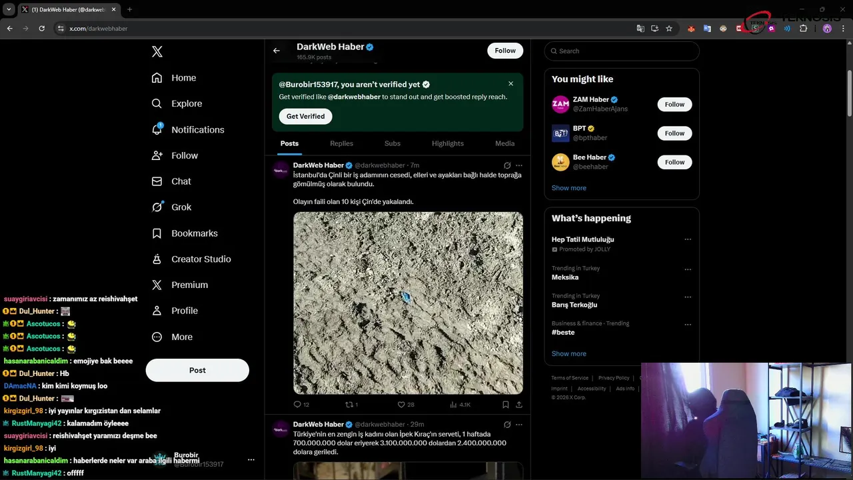This screenshot has height=480, width=853.
Task: Open Notifications bell icon
Action: (x=157, y=129)
